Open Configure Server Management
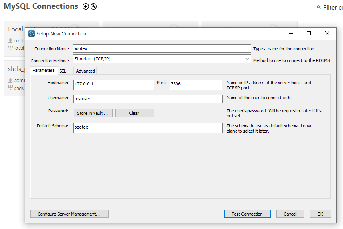Image resolution: width=343 pixels, height=229 pixels. point(69,214)
